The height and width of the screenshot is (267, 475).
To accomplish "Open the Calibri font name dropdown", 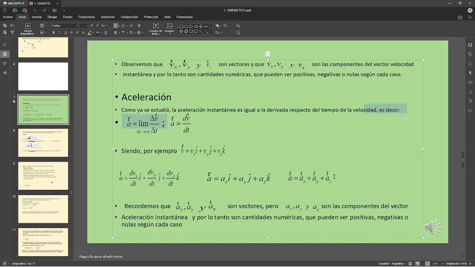I will coord(77,26).
